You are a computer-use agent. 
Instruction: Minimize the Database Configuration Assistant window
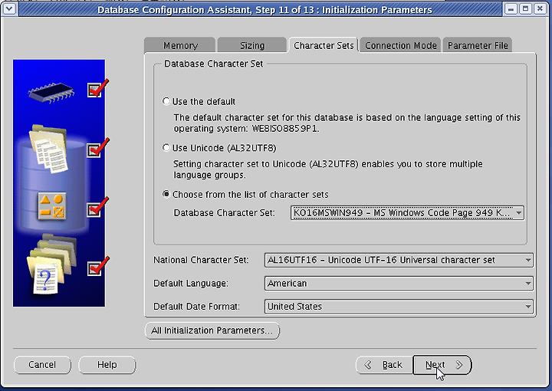(x=511, y=8)
